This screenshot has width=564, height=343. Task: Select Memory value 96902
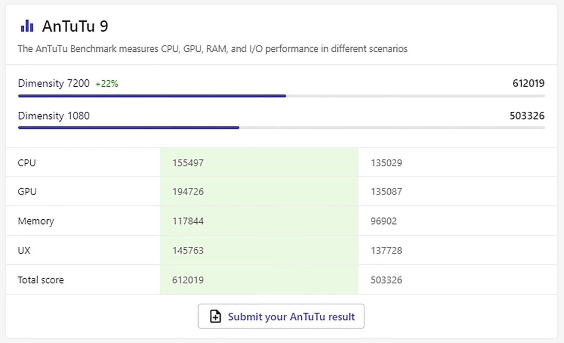tap(384, 221)
